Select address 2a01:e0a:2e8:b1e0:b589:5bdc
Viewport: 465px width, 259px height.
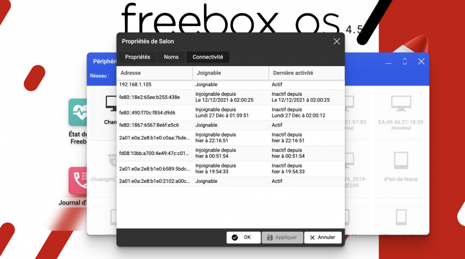click(x=154, y=168)
